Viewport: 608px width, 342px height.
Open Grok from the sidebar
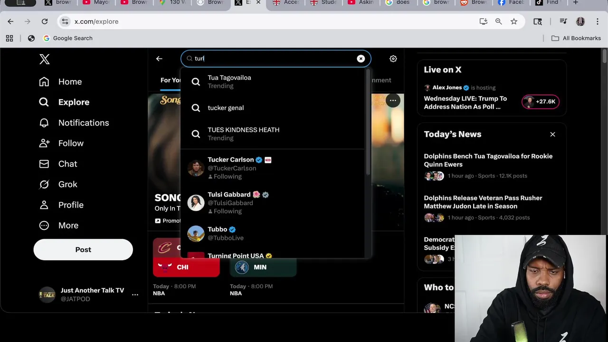(x=57, y=184)
